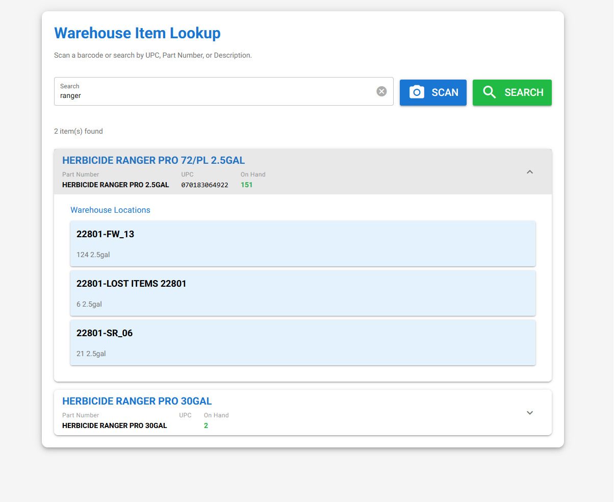Viewport: 614px width, 502px height.
Task: Click the Warehouse Locations heading
Action: [110, 210]
